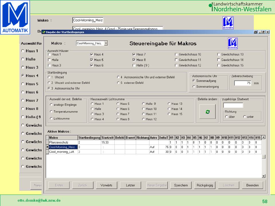Choose start condition 1 Uhrzeit

[x=49, y=77]
